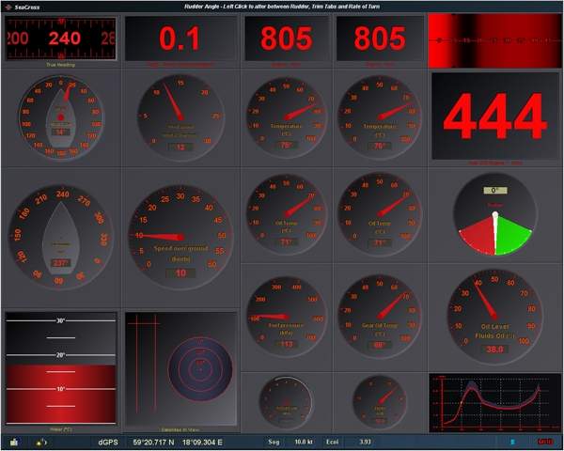564x451 pixels.
Task: Select the Gear Oil Temp gauge
Action: pos(379,315)
